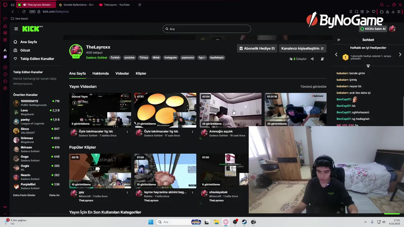Open a new browser tab

point(140,5)
